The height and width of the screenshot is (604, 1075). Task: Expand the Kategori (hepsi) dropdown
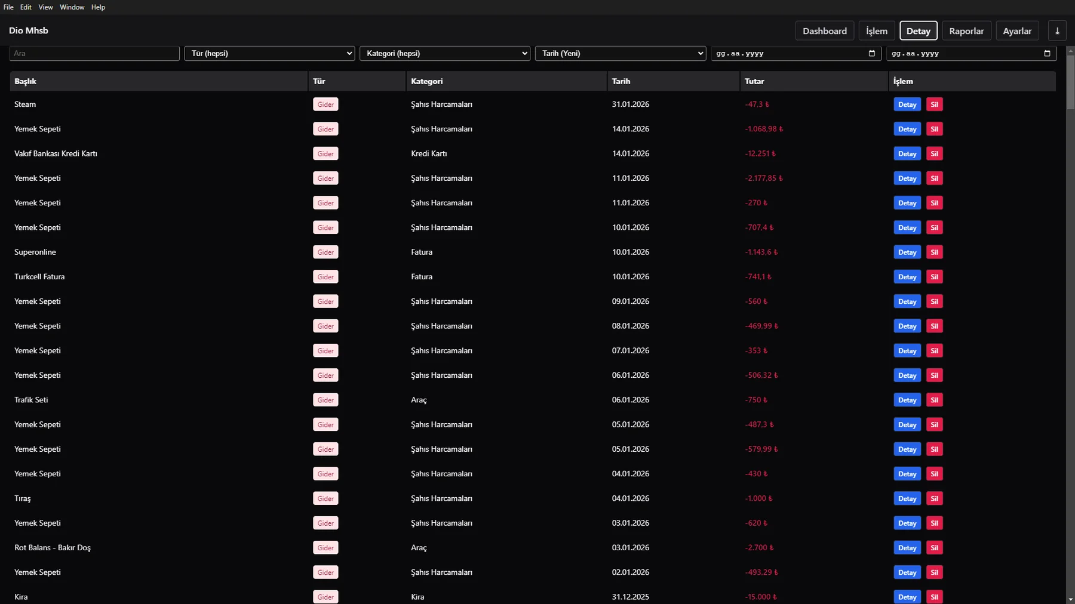[x=444, y=53]
